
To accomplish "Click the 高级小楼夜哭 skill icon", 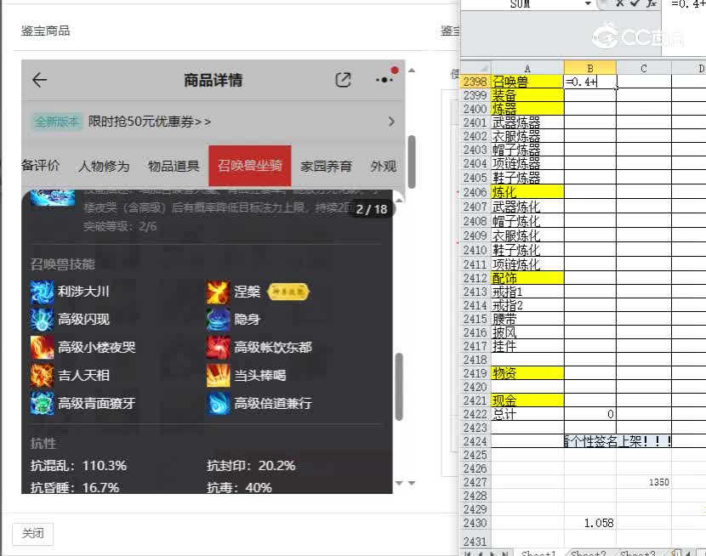I will 42,347.
